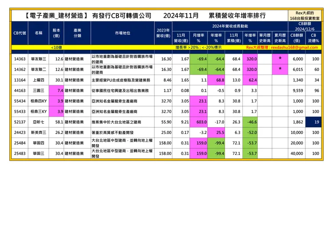This screenshot has height=232, width=329.
Task: Click CB code 52137
Action: pyautogui.click(x=20, y=122)
